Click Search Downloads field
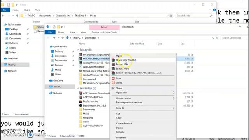This screenshot has width=249, height=140. (x=234, y=38)
